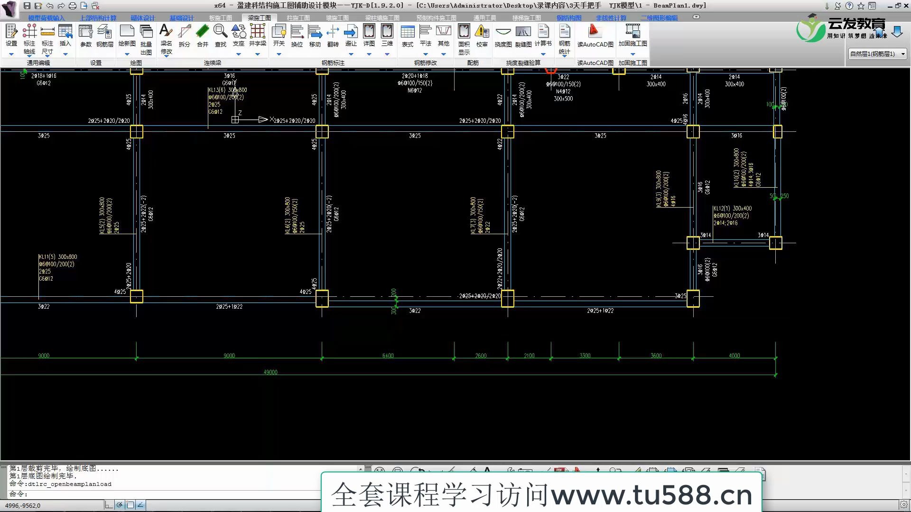Screen dimensions: 911x512
Task: Open the 通用工具 menu tab
Action: (x=483, y=17)
